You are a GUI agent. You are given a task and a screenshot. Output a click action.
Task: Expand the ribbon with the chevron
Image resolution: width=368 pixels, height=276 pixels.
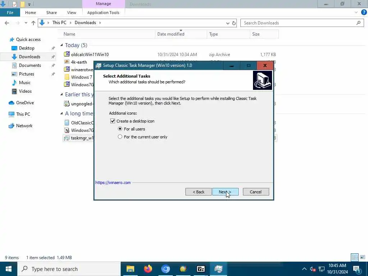[356, 13]
